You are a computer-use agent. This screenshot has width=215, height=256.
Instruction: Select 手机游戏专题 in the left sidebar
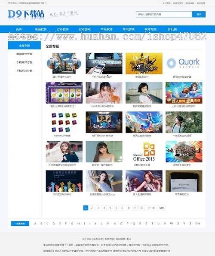click(x=24, y=71)
